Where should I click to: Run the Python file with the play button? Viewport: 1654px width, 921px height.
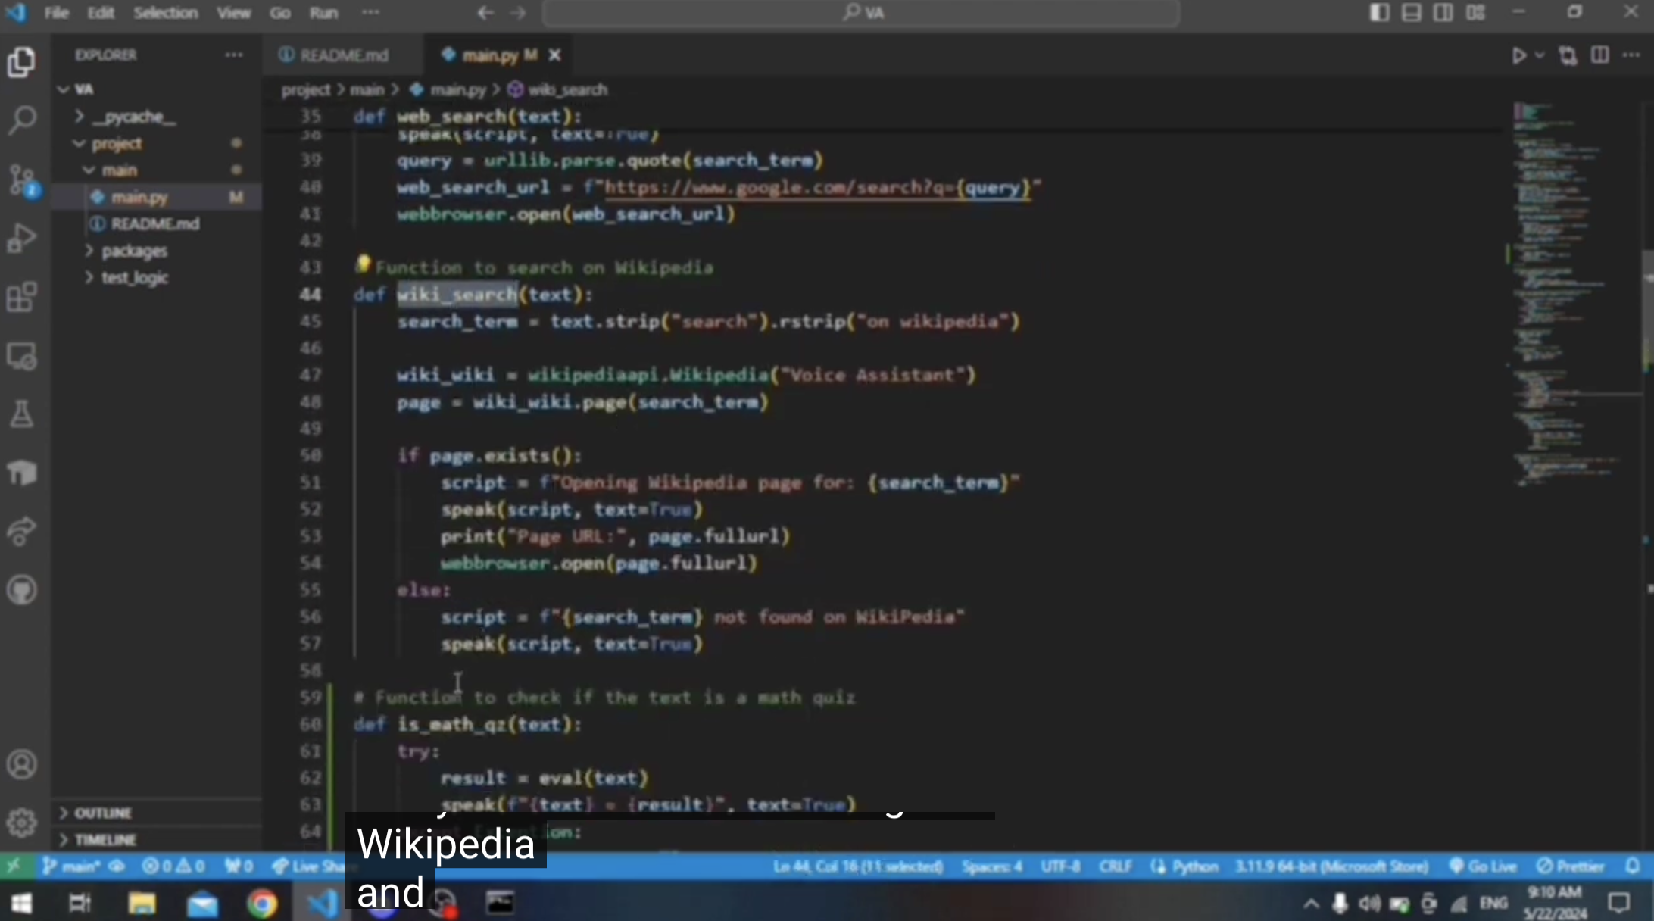tap(1519, 55)
